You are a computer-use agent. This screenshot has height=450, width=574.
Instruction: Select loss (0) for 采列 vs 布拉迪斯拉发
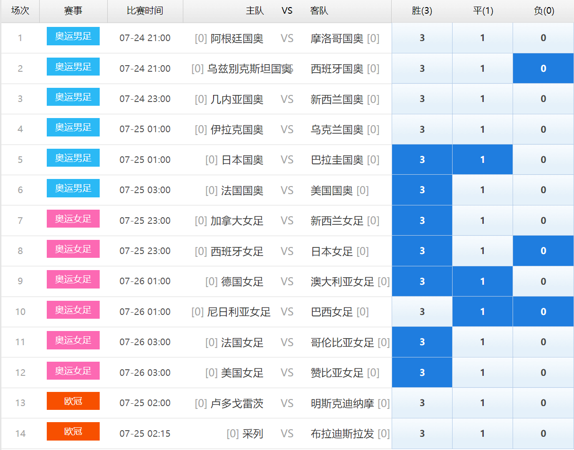[543, 433]
